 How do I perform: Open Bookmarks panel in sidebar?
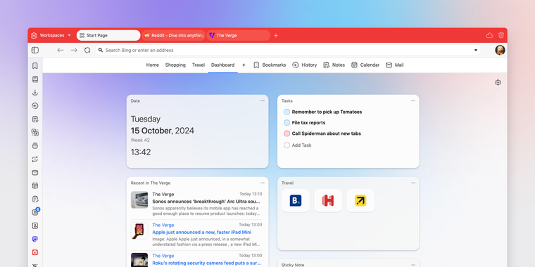click(35, 66)
